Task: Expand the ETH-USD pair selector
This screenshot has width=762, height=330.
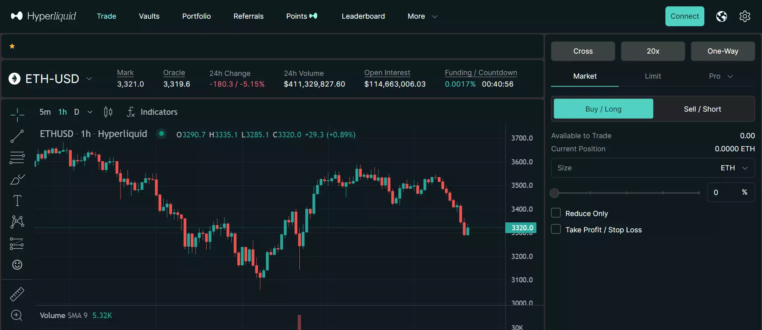Action: 89,79
